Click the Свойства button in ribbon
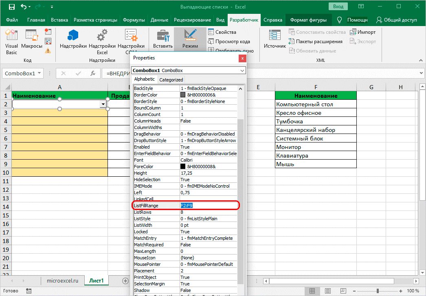The image size is (426, 296). [222, 32]
